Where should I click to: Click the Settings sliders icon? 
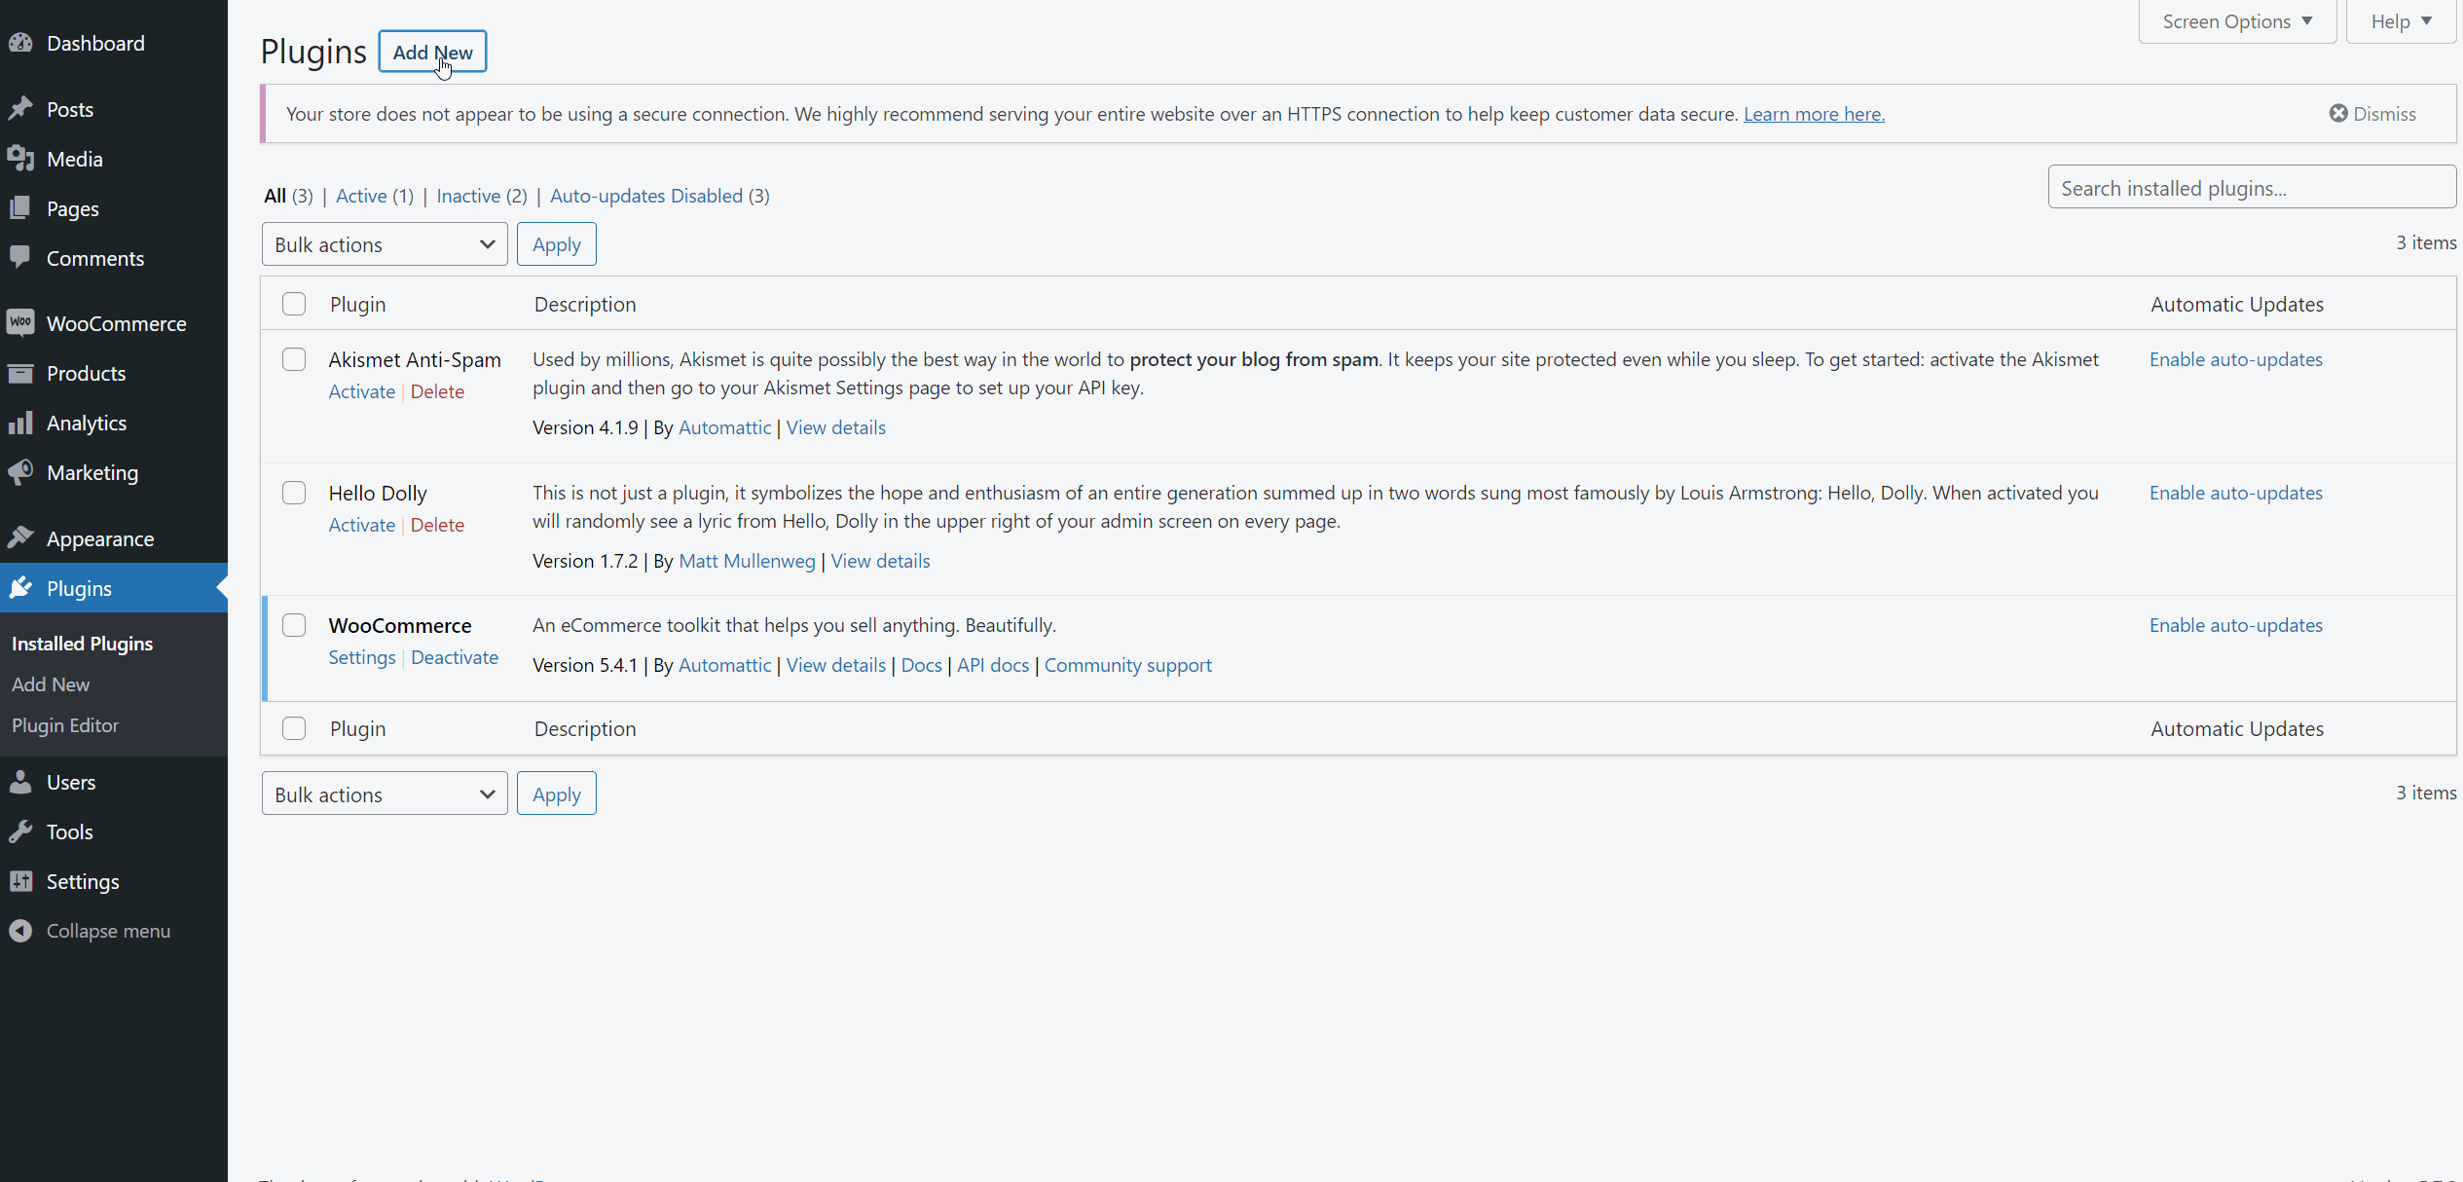[20, 881]
